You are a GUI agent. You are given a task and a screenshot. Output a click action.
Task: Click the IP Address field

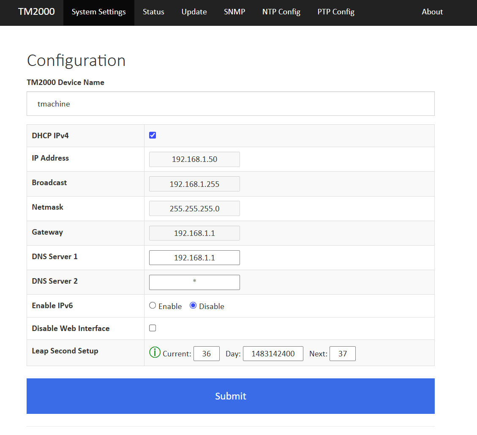pos(194,159)
